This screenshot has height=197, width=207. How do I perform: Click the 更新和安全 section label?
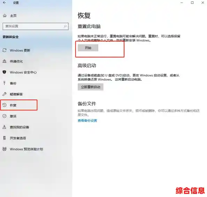pyautogui.click(x=11, y=37)
